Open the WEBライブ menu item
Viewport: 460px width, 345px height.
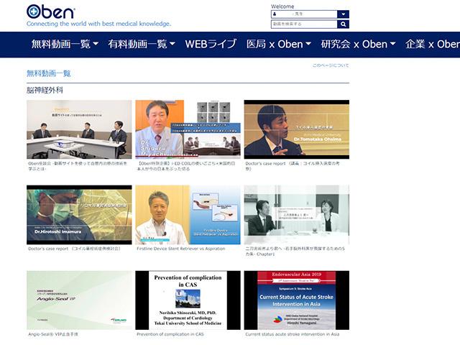[211, 44]
